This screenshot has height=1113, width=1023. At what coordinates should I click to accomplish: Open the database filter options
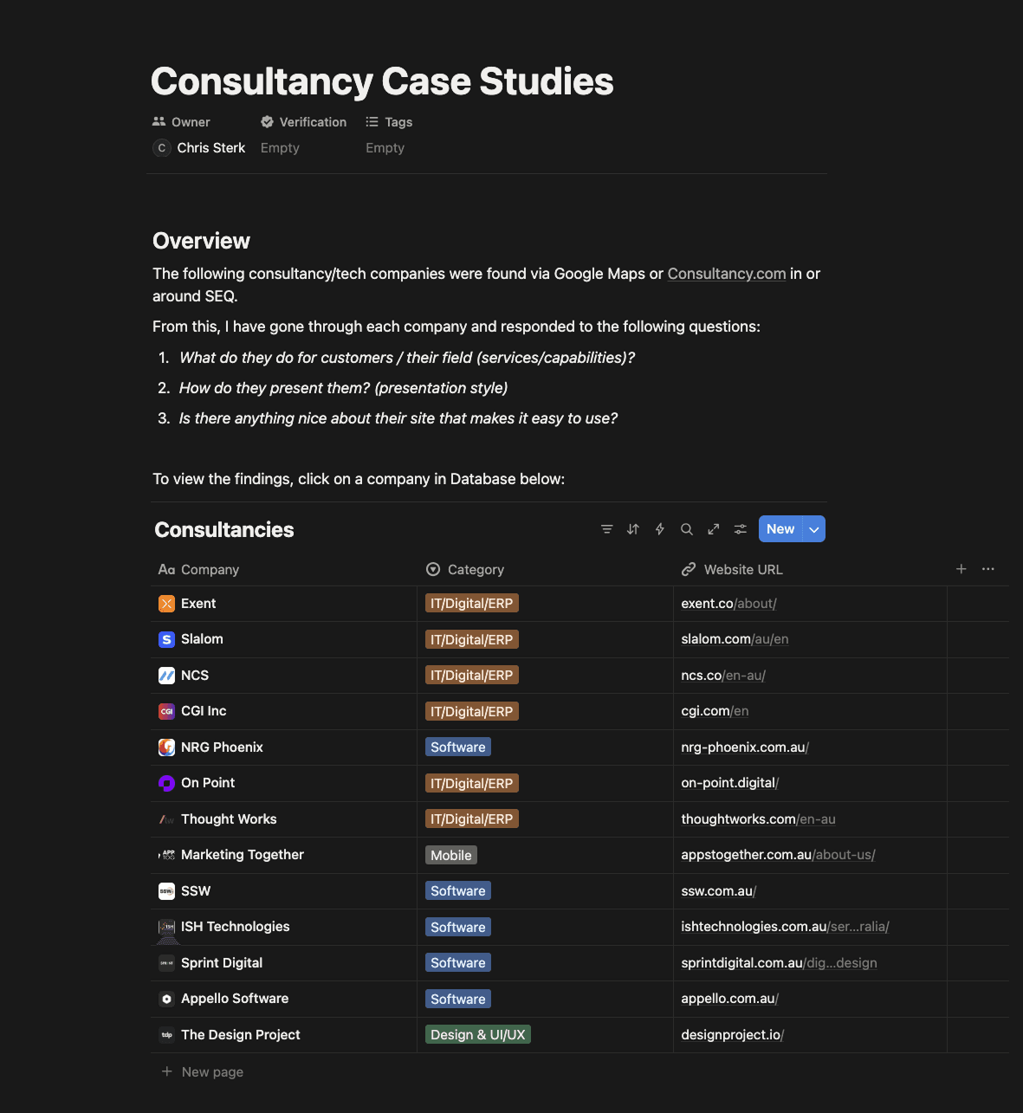pos(606,528)
